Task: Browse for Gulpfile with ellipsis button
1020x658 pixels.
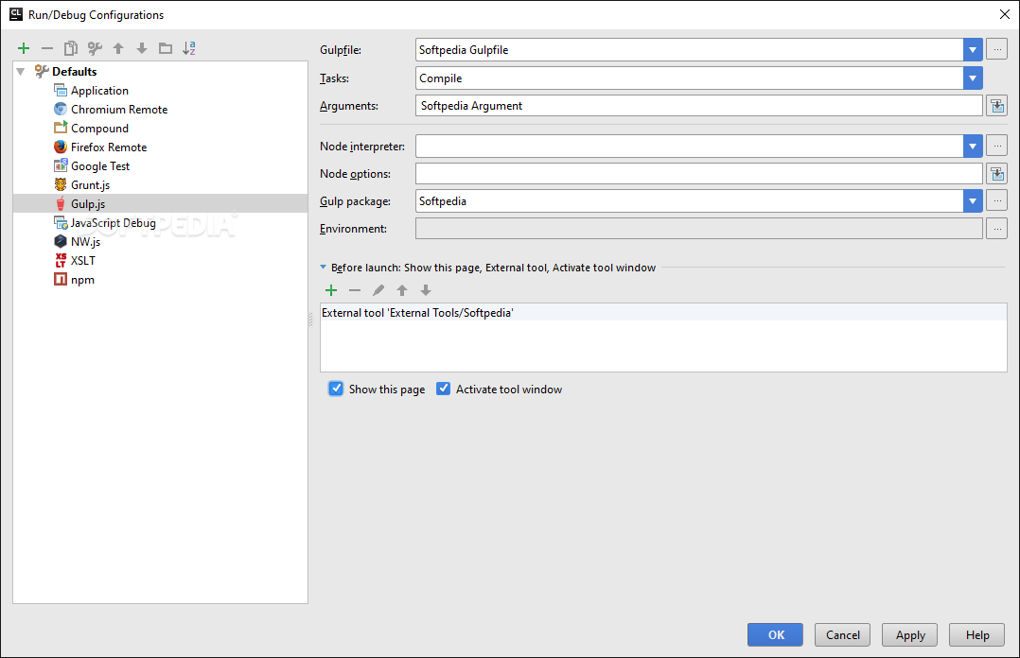Action: click(x=996, y=49)
